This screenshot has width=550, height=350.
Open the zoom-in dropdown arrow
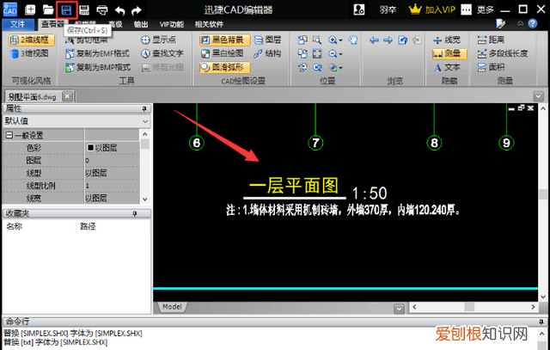tap(340, 40)
